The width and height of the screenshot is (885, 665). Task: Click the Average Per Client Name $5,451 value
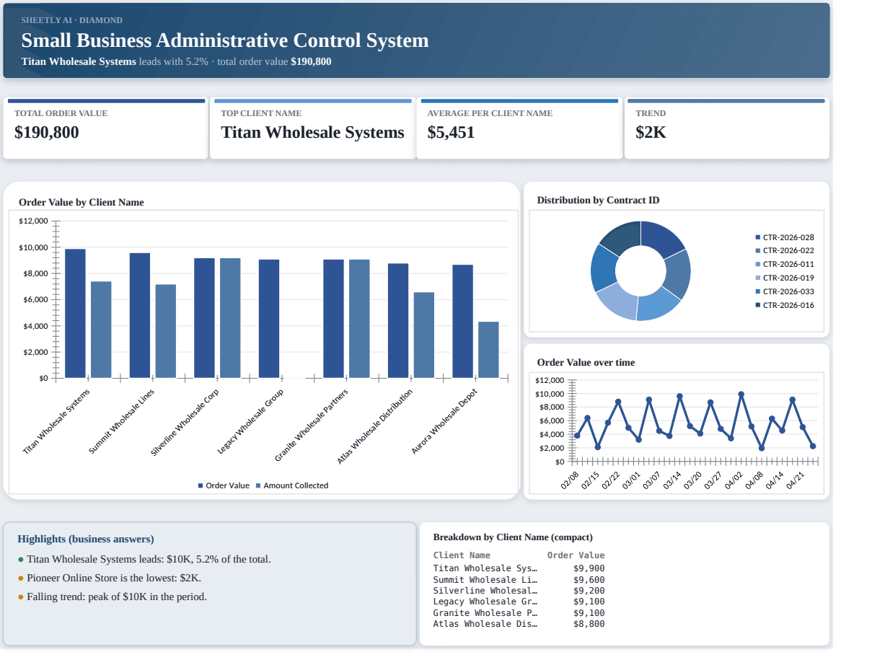(451, 133)
